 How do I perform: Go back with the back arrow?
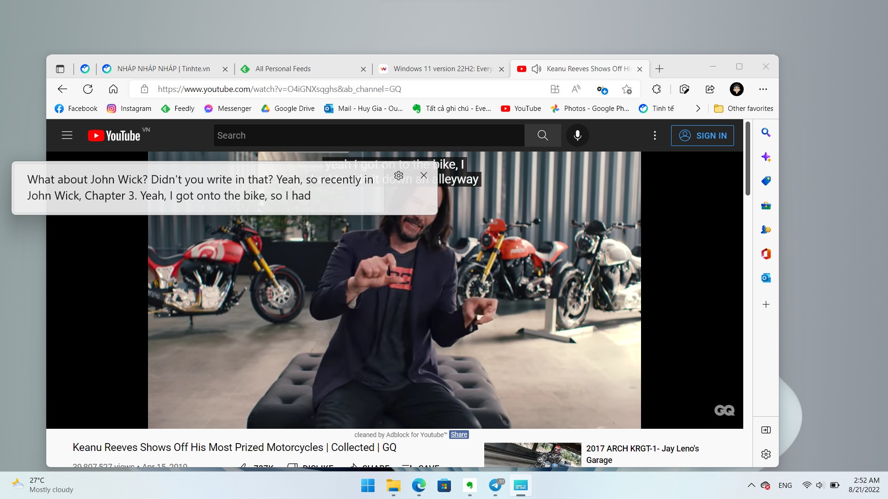click(x=62, y=89)
